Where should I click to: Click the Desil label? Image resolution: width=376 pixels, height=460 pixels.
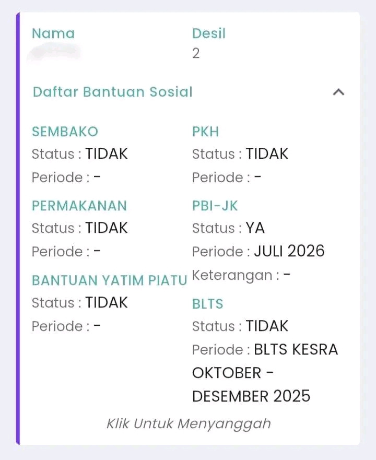click(209, 33)
